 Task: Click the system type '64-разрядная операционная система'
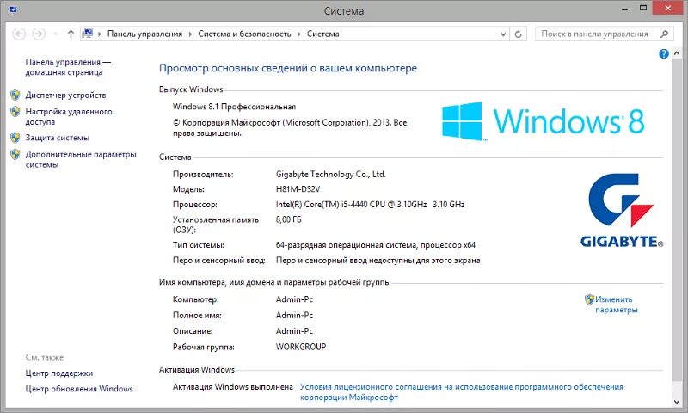pyautogui.click(x=347, y=245)
